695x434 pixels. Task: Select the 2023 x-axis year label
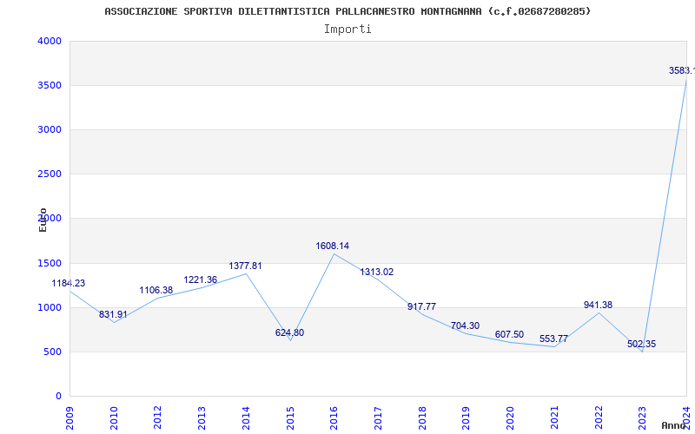coord(643,418)
